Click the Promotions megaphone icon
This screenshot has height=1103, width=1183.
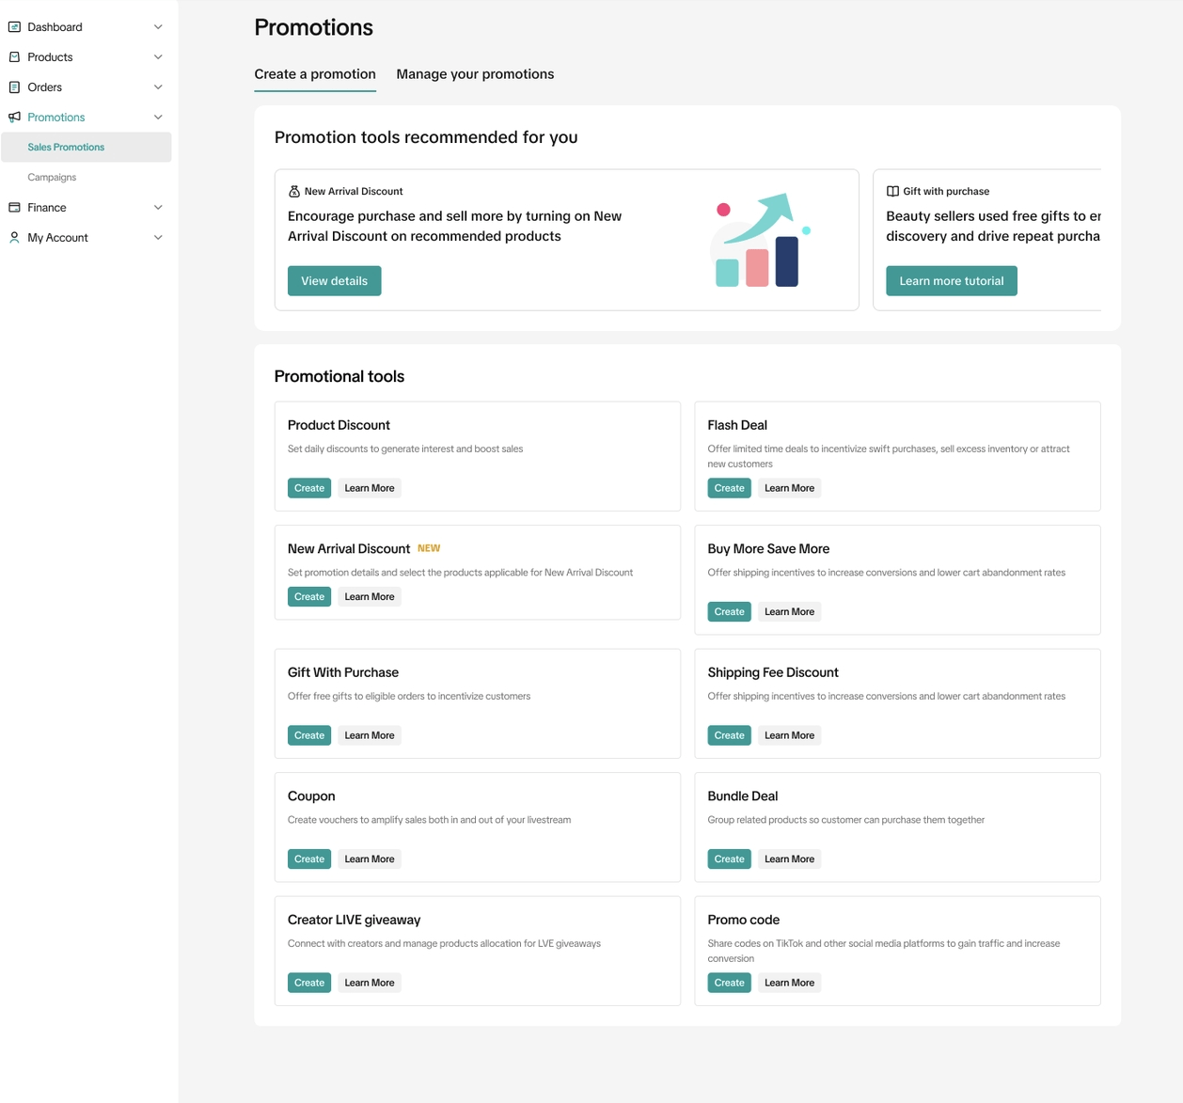click(14, 118)
